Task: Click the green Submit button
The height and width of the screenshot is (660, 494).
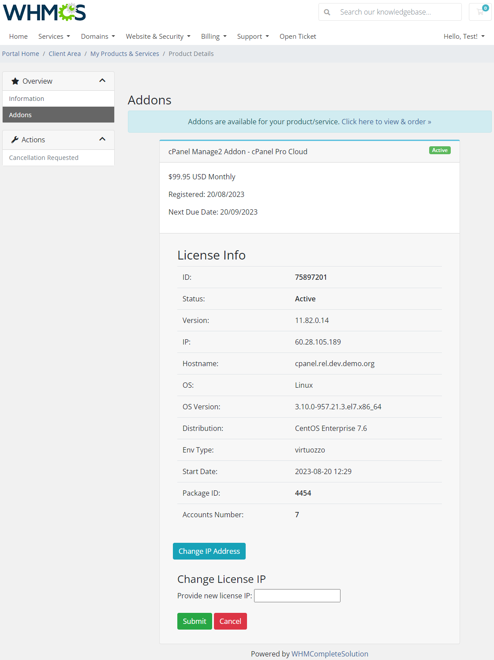Action: pos(195,621)
